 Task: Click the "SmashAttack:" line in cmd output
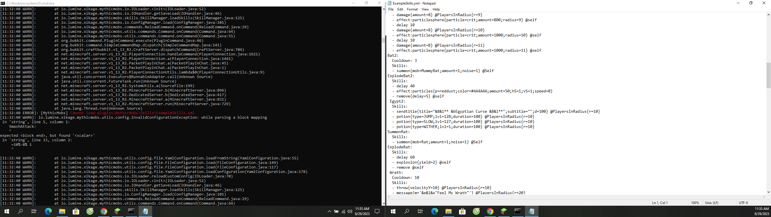[22, 126]
